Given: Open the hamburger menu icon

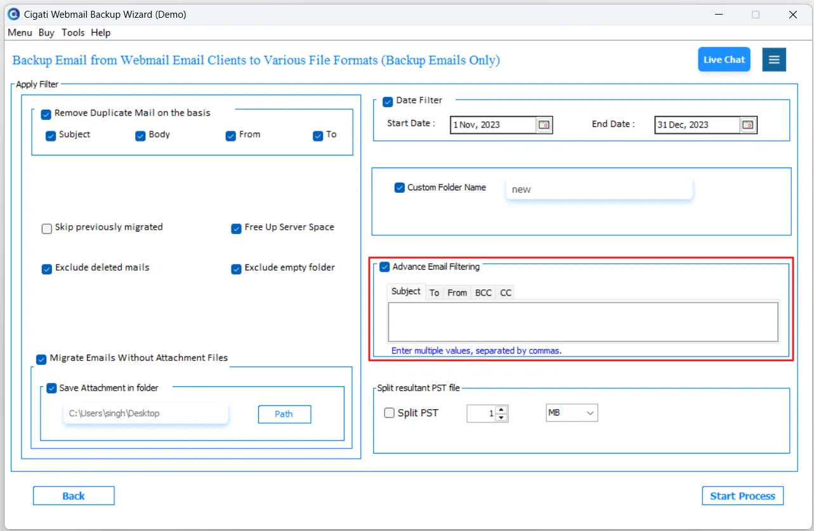Looking at the screenshot, I should [x=774, y=60].
